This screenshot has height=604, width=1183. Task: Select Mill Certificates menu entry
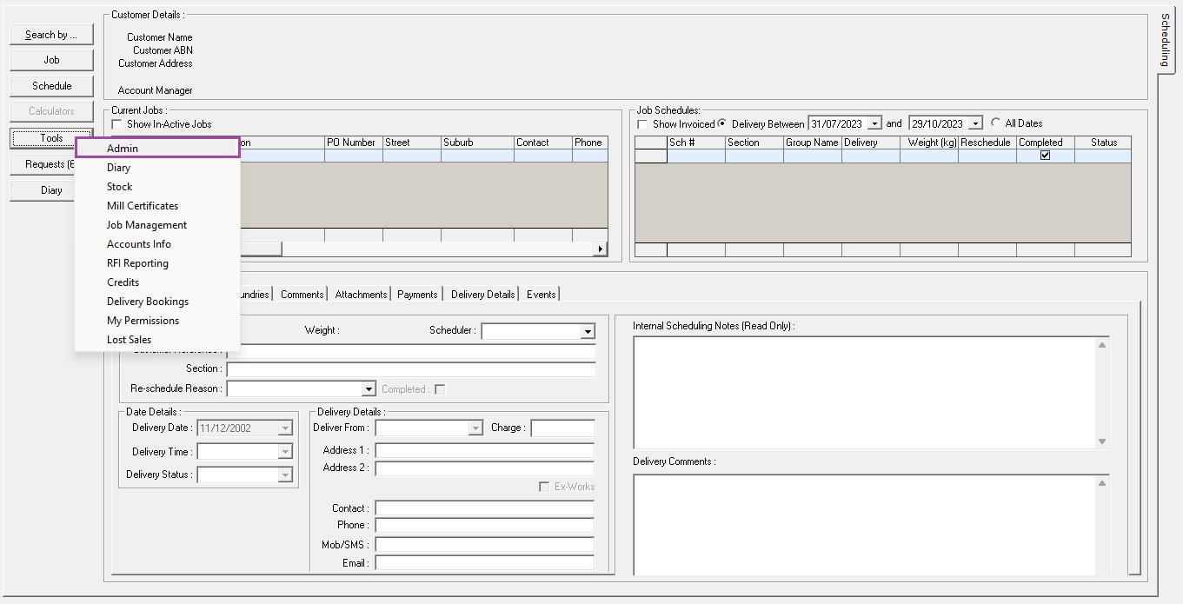pos(157,206)
